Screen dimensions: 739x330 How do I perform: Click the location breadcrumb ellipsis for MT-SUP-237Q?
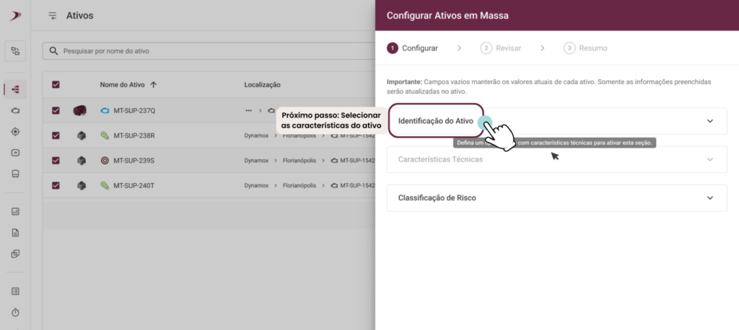pyautogui.click(x=248, y=110)
